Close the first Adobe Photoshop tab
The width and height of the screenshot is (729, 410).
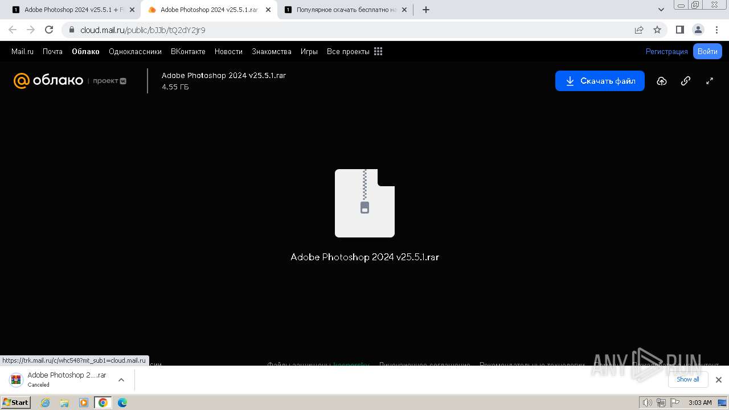(x=132, y=10)
